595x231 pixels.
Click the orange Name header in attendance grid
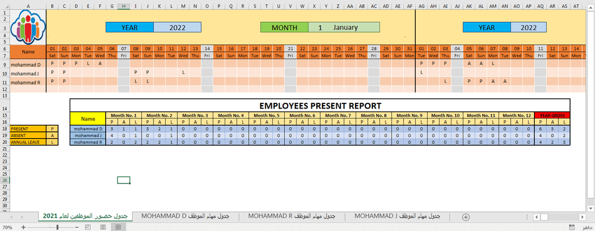coord(28,52)
